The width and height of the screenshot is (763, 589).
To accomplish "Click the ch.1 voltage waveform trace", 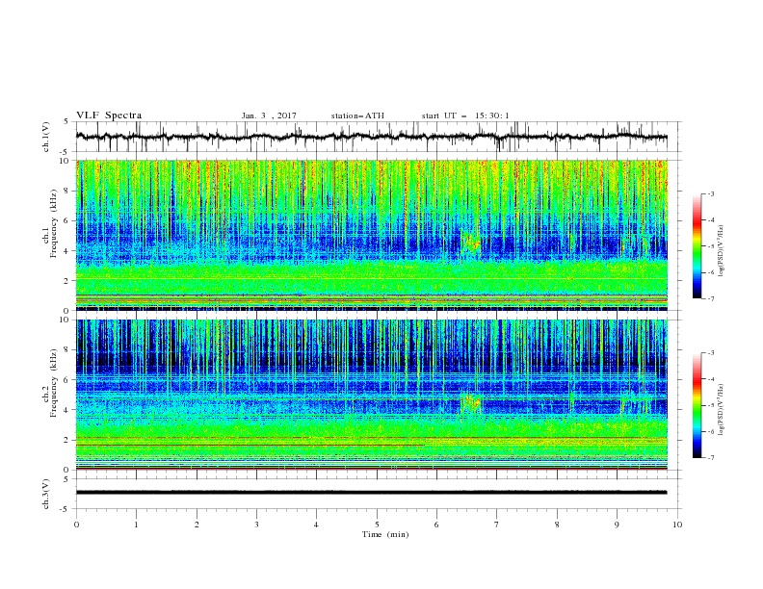I will pyautogui.click(x=371, y=137).
